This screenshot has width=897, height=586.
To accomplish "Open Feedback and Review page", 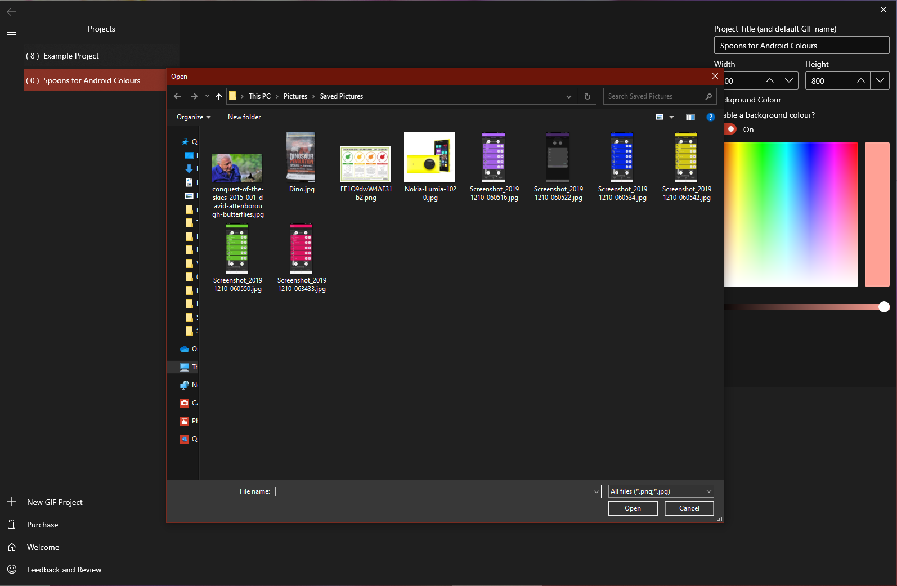I will click(64, 570).
